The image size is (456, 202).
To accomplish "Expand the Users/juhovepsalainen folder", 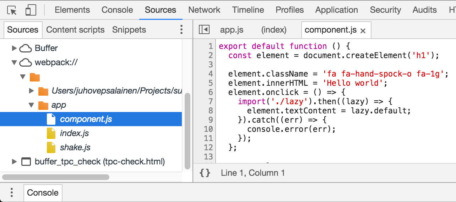I will [31, 91].
